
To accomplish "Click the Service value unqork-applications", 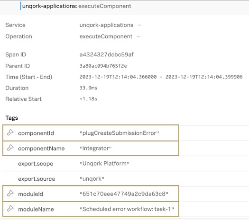I will tap(106, 25).
